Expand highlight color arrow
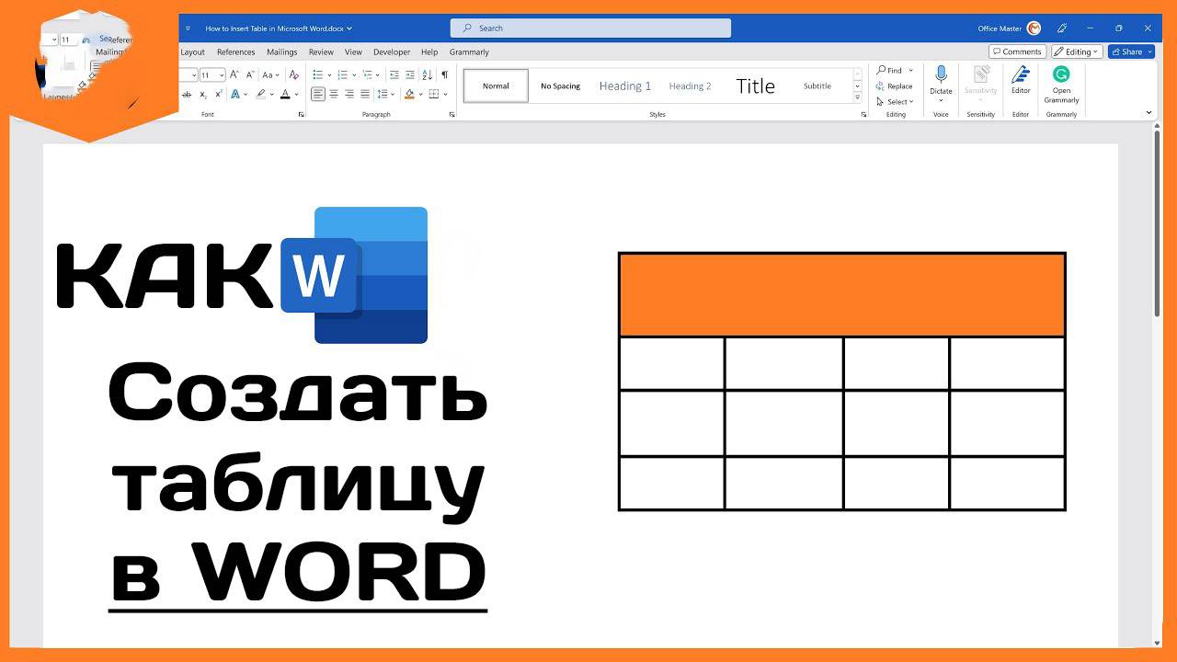 click(x=272, y=94)
